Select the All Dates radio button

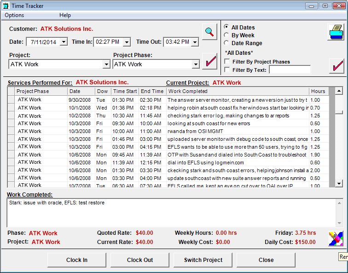(226, 27)
